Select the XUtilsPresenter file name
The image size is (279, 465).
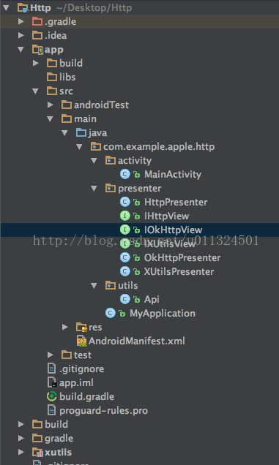click(179, 272)
